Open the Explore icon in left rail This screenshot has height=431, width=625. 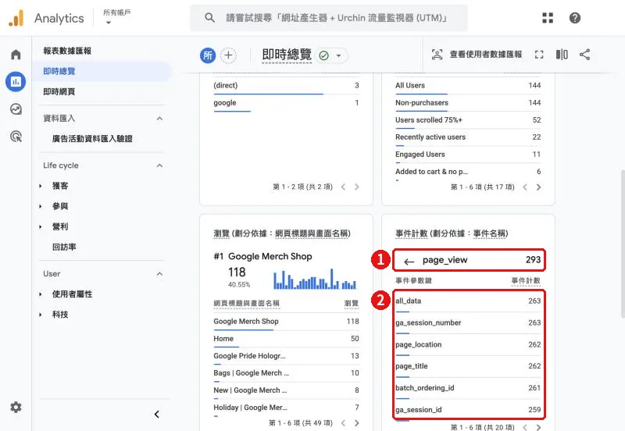16,109
